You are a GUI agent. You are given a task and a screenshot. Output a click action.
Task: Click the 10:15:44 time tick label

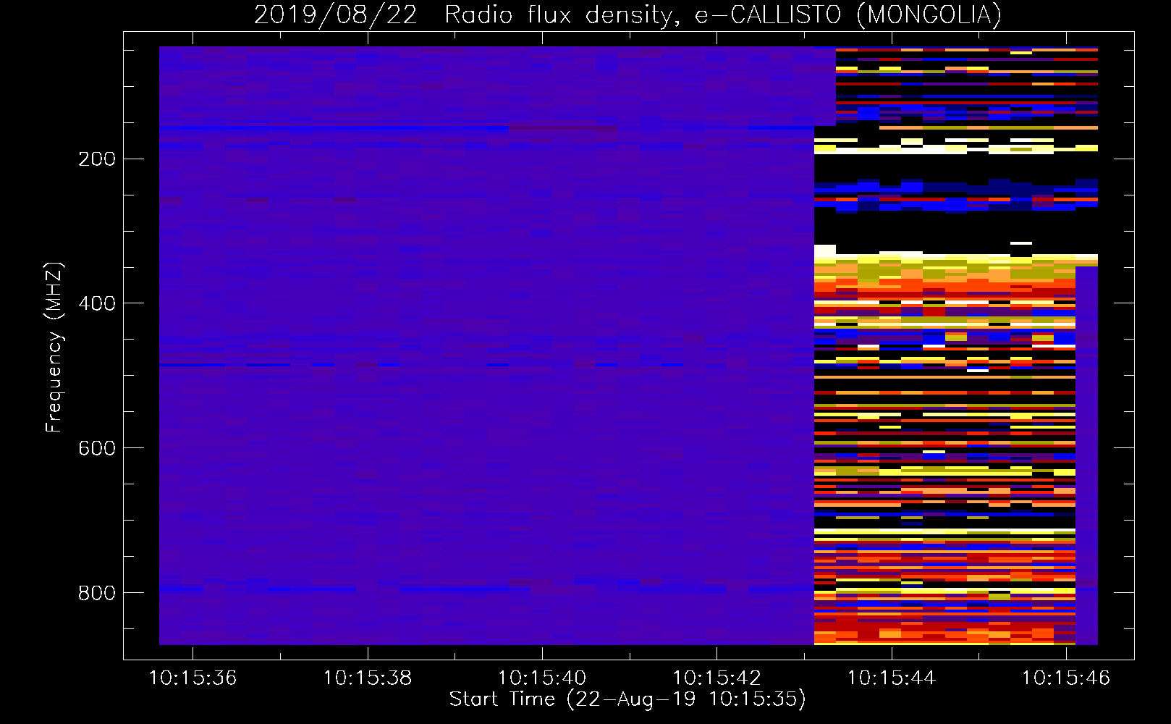(892, 678)
